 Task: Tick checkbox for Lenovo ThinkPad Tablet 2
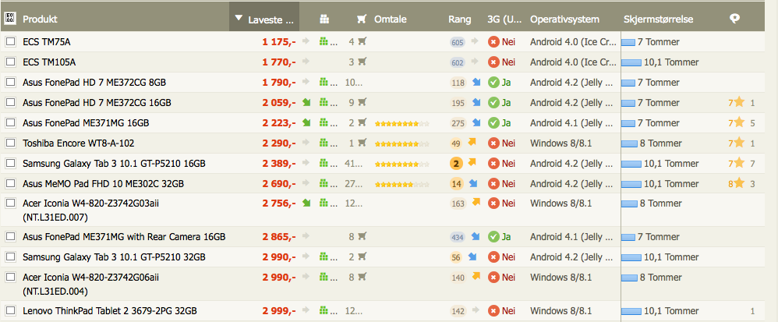[x=10, y=311]
